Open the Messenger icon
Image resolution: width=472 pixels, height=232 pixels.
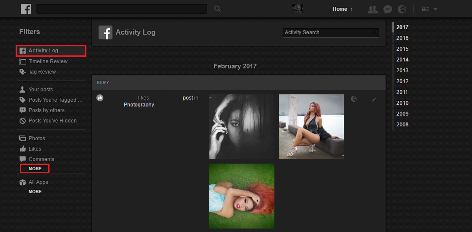387,9
